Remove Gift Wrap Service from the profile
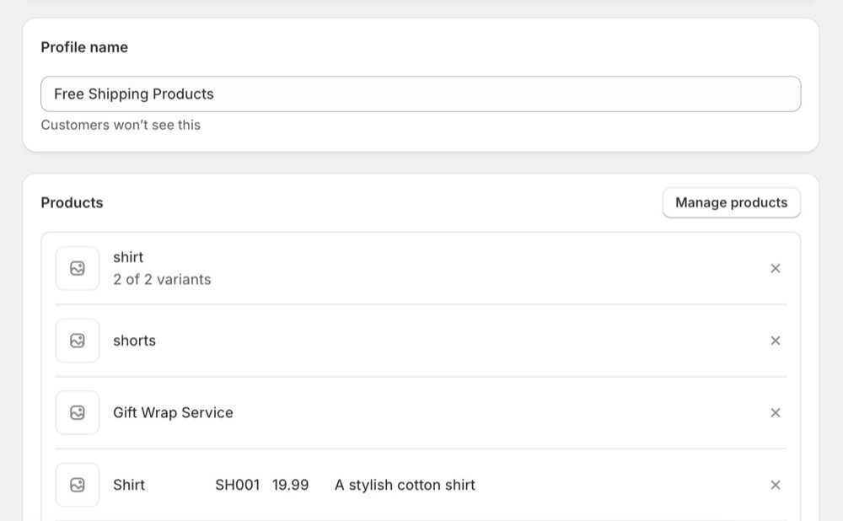 776,412
